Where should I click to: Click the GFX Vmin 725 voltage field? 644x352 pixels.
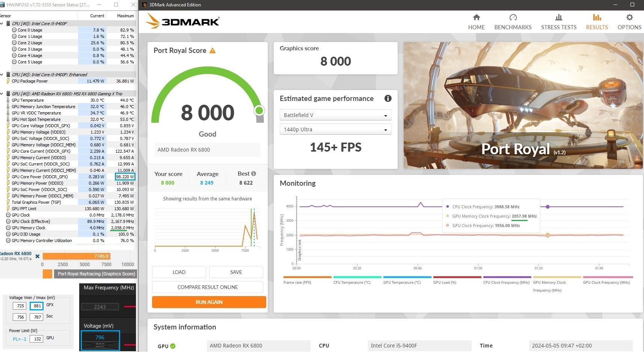[20, 306]
